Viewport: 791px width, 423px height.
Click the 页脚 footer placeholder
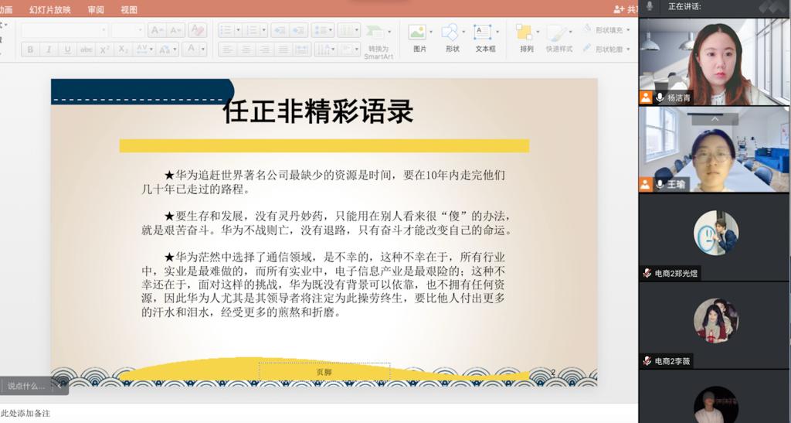324,372
